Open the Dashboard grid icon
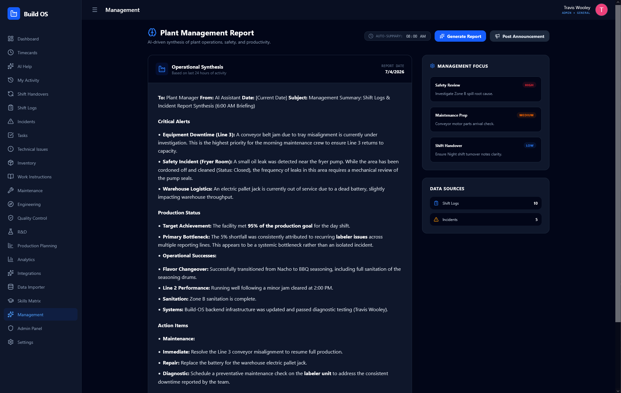The width and height of the screenshot is (621, 393). 11,39
